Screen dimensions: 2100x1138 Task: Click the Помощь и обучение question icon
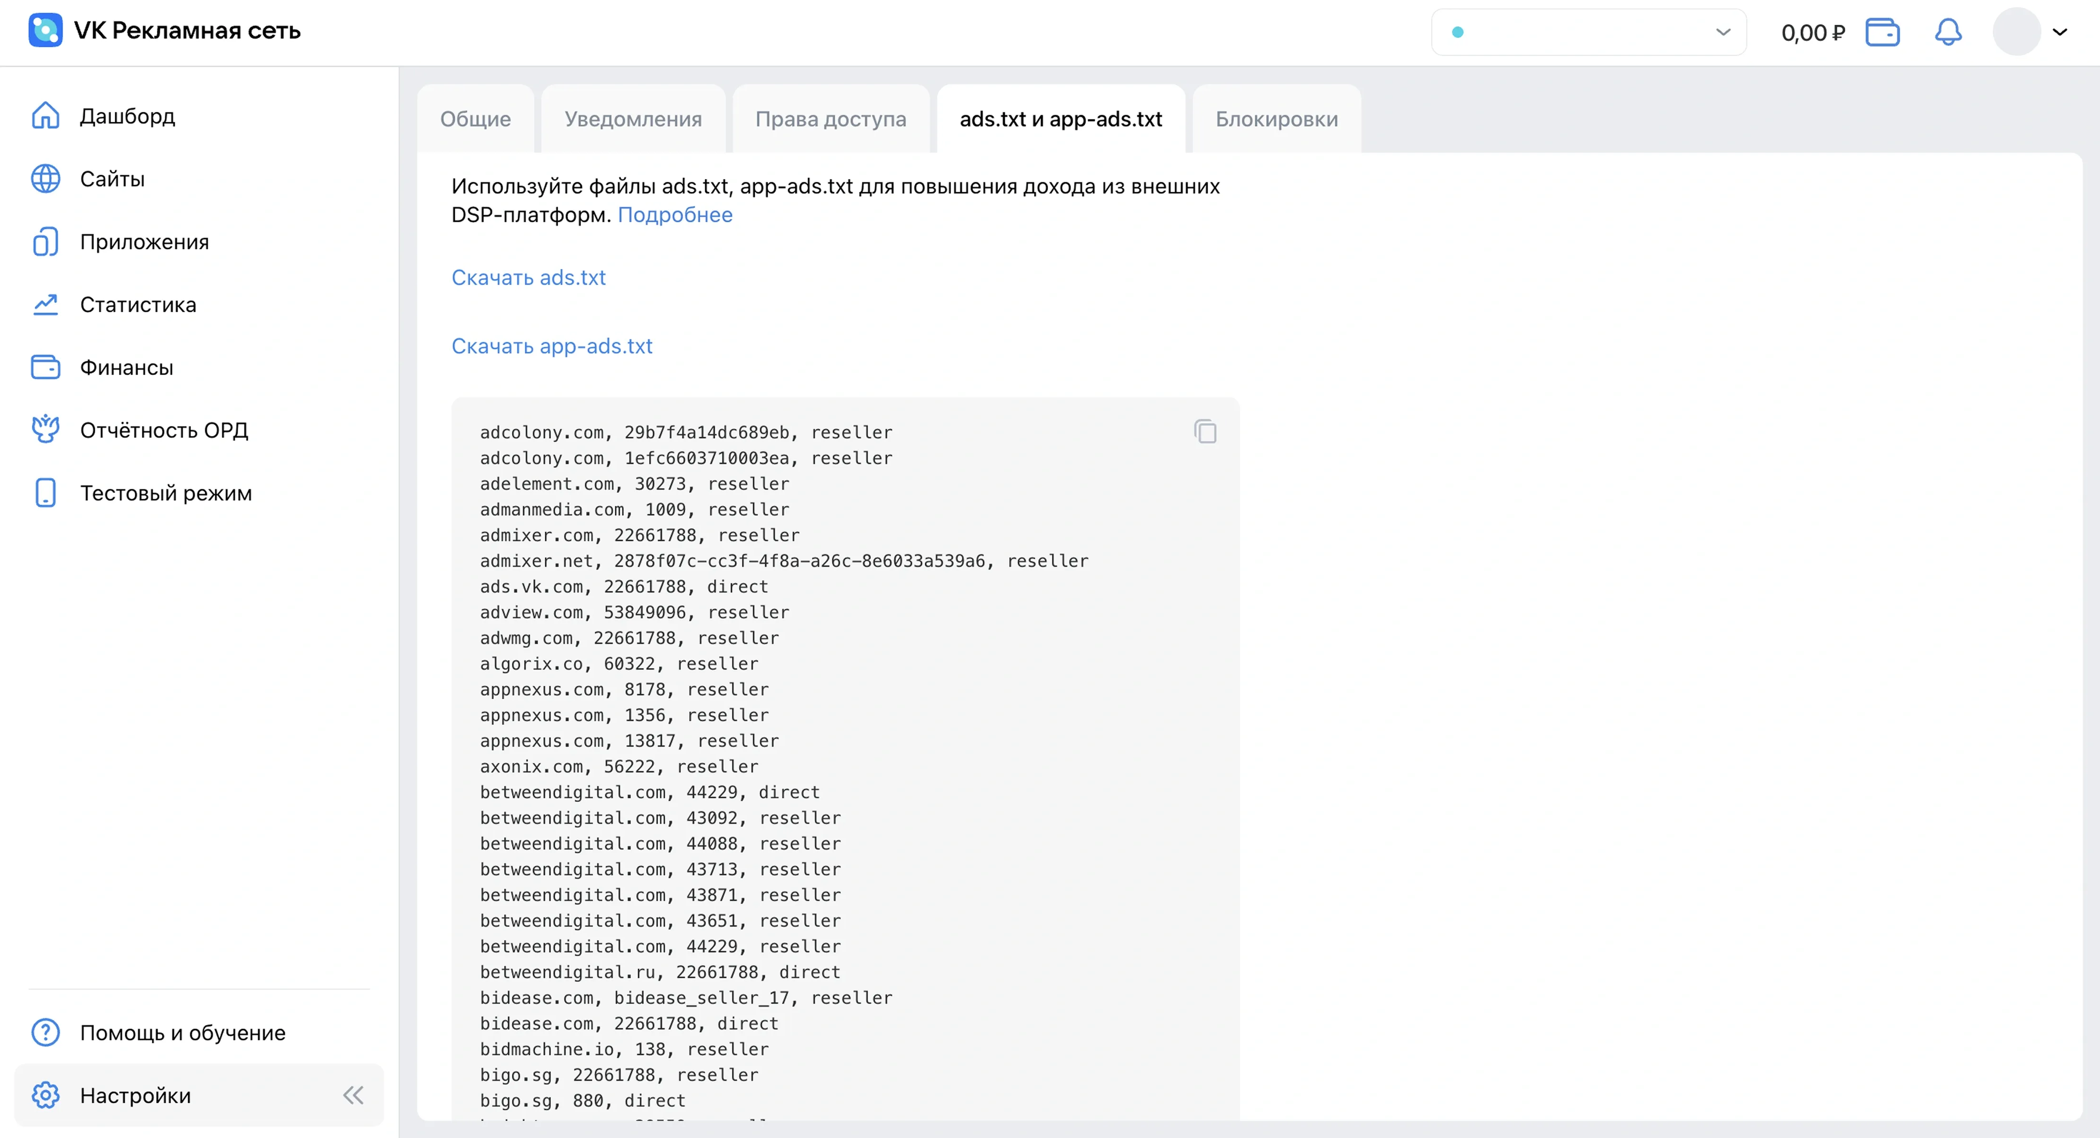(46, 1033)
